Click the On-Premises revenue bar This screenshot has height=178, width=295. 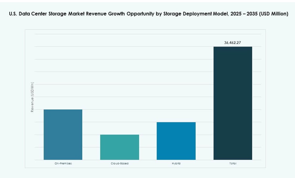coord(63,135)
